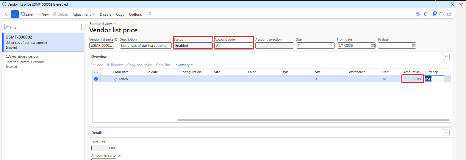Image resolution: width=466 pixels, height=160 pixels.
Task: Open the Options tab
Action: pyautogui.click(x=135, y=14)
